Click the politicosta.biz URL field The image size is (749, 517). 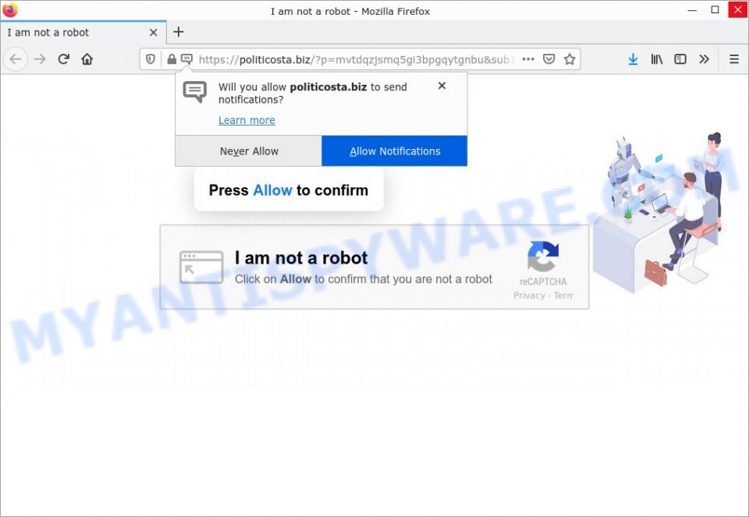coord(357,60)
